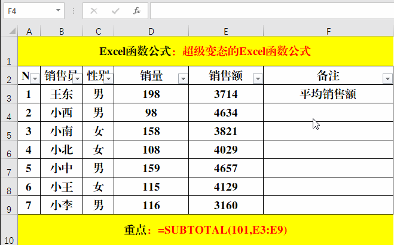Select column B header
The width and height of the screenshot is (394, 245).
[62, 31]
